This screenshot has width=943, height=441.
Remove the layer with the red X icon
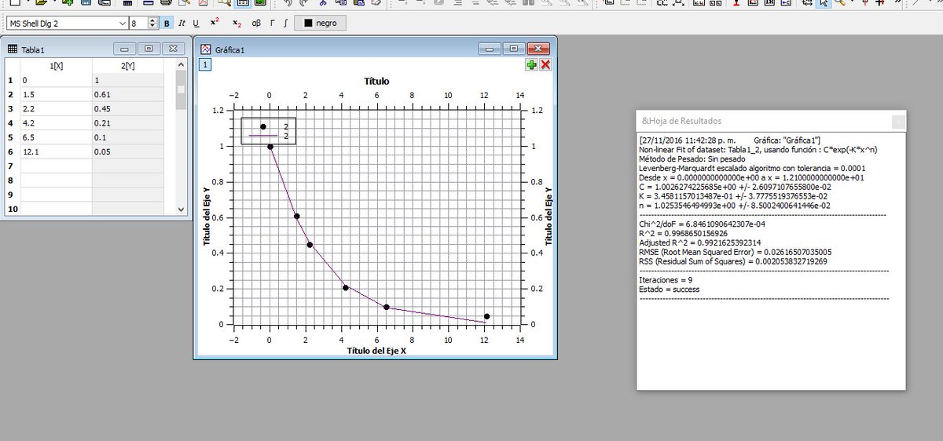(x=545, y=65)
